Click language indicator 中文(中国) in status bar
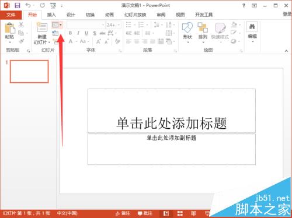The image size is (292, 218). click(x=67, y=213)
